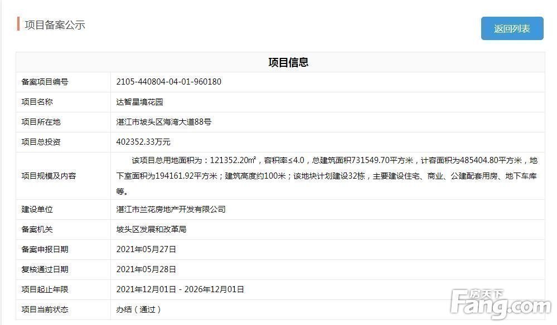Click the total investment value 402352.33万元
The width and height of the screenshot is (557, 325).
pyautogui.click(x=143, y=142)
